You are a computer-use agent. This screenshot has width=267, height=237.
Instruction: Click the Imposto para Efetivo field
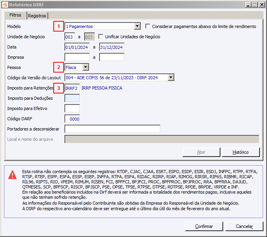[72, 108]
